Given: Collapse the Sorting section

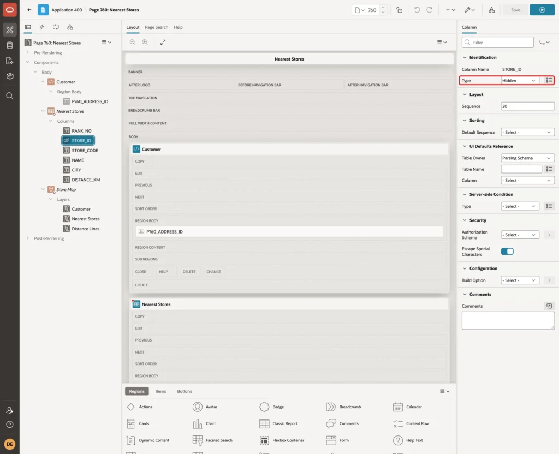Looking at the screenshot, I should click(465, 121).
